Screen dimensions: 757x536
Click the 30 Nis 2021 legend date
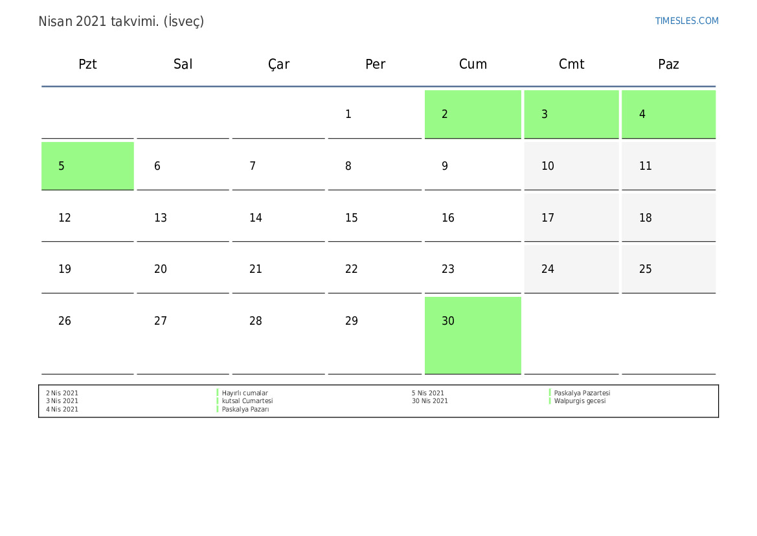coord(429,401)
